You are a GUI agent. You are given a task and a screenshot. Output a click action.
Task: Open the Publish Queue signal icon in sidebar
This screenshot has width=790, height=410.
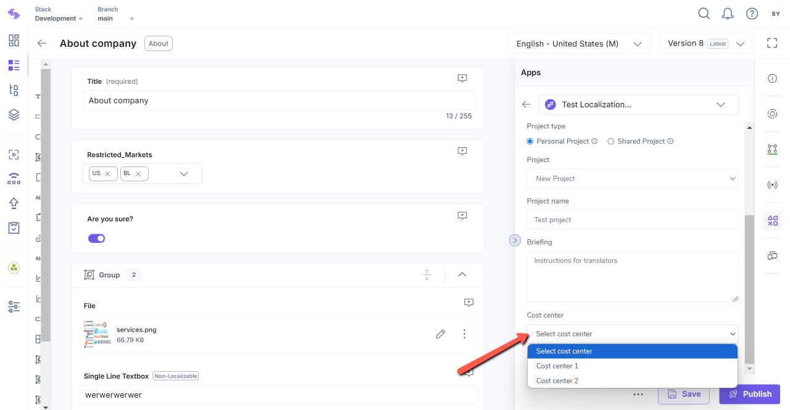point(14,179)
